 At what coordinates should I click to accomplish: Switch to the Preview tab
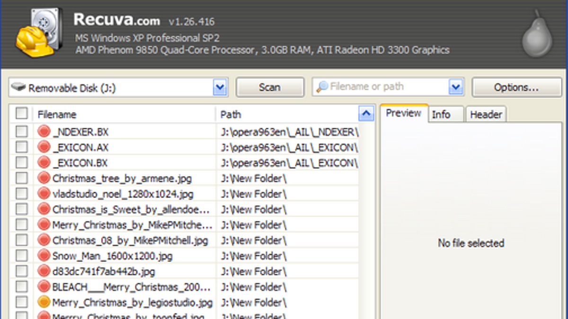[x=404, y=113]
